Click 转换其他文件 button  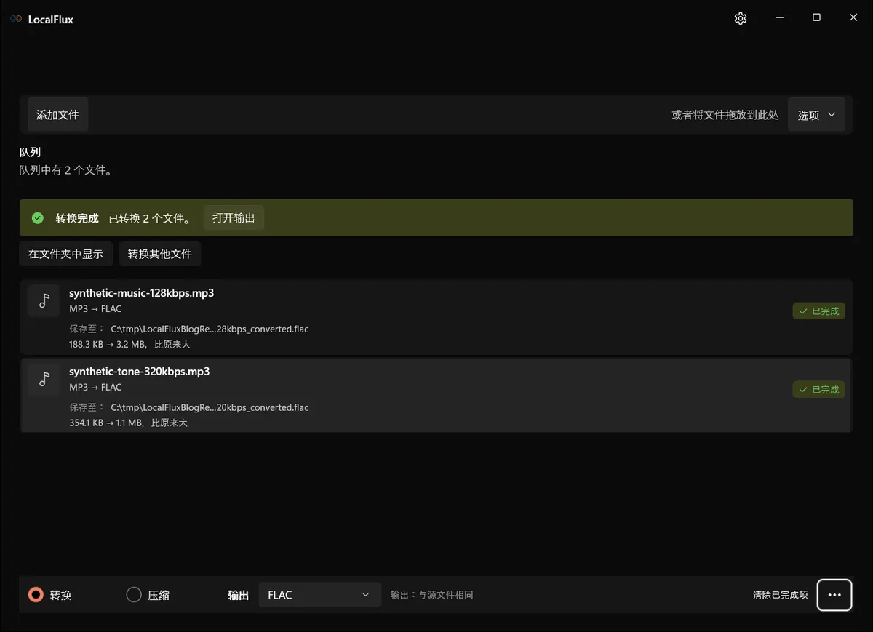(x=160, y=254)
